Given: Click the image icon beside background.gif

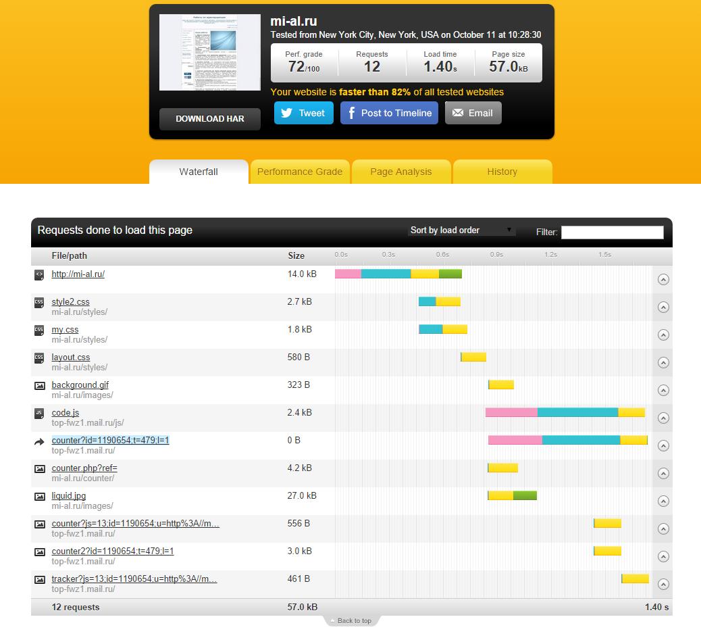Looking at the screenshot, I should coord(39,385).
